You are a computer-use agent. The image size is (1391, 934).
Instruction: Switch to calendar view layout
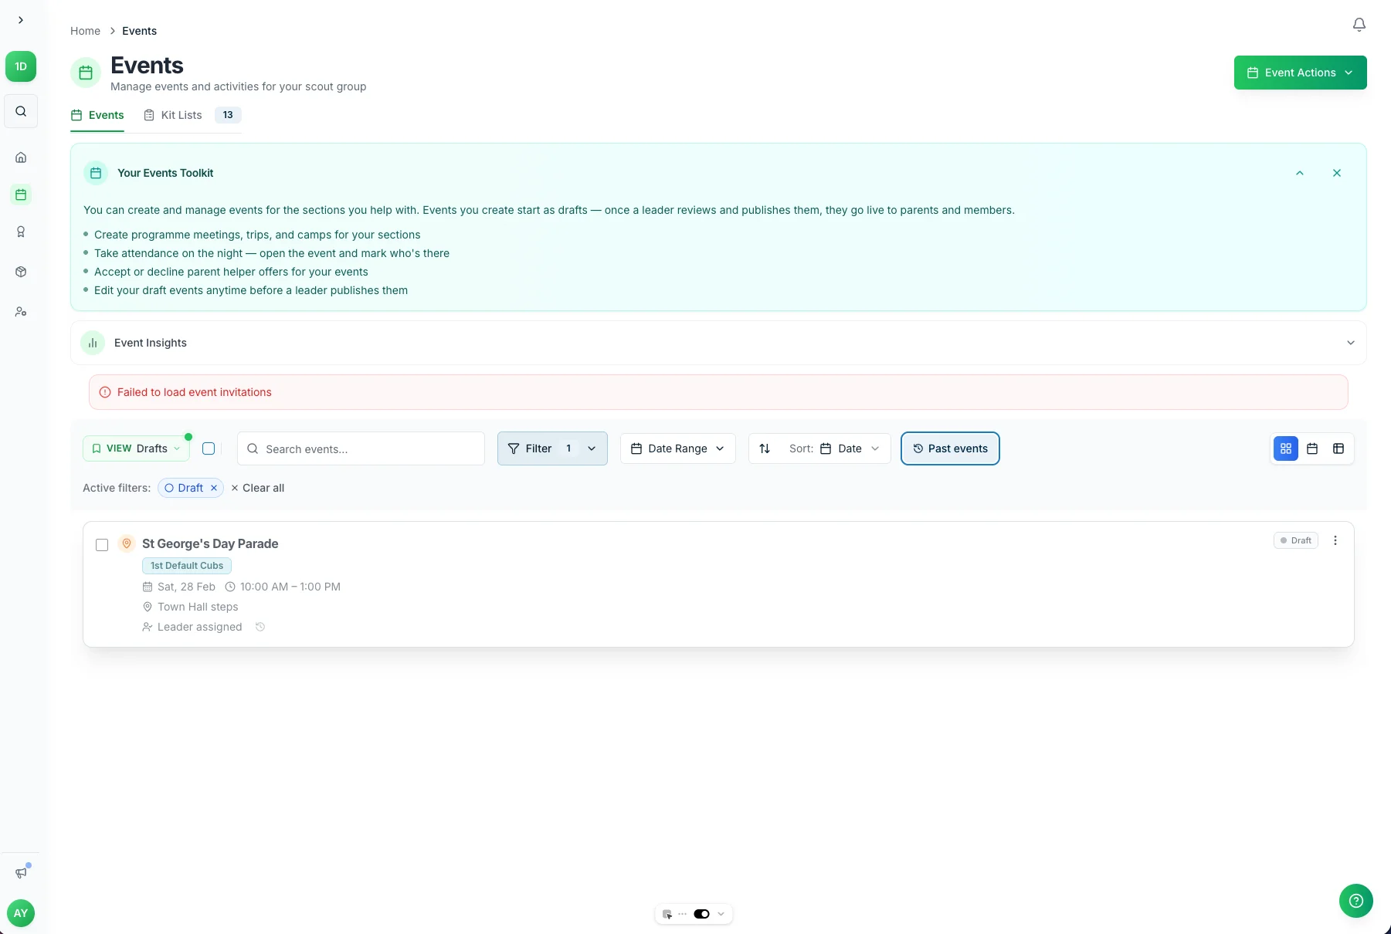pos(1312,448)
